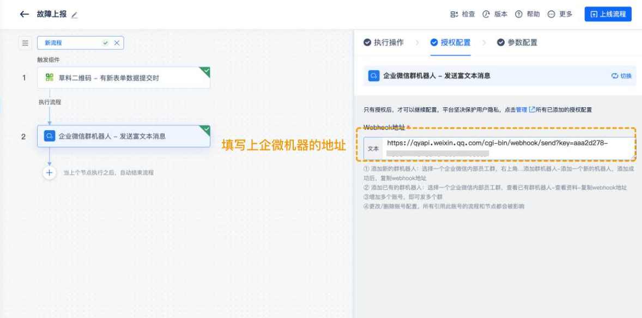The width and height of the screenshot is (642, 318).
Task: Switch to the 授权配置 step tab
Action: click(450, 42)
